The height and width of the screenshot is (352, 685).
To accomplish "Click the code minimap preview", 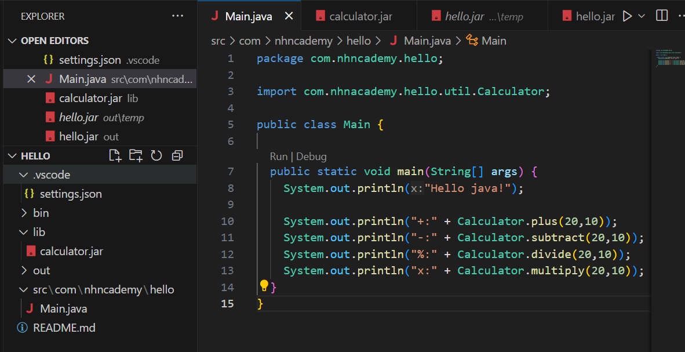I will [x=670, y=58].
